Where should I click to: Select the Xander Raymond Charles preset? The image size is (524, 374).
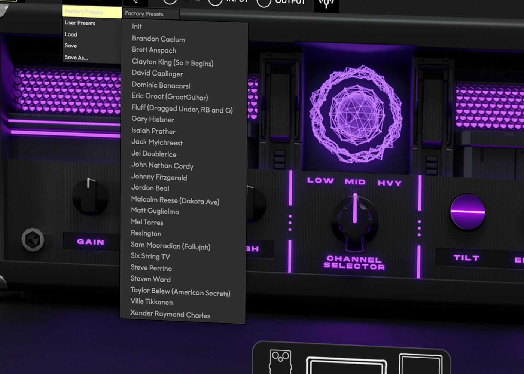[170, 314]
